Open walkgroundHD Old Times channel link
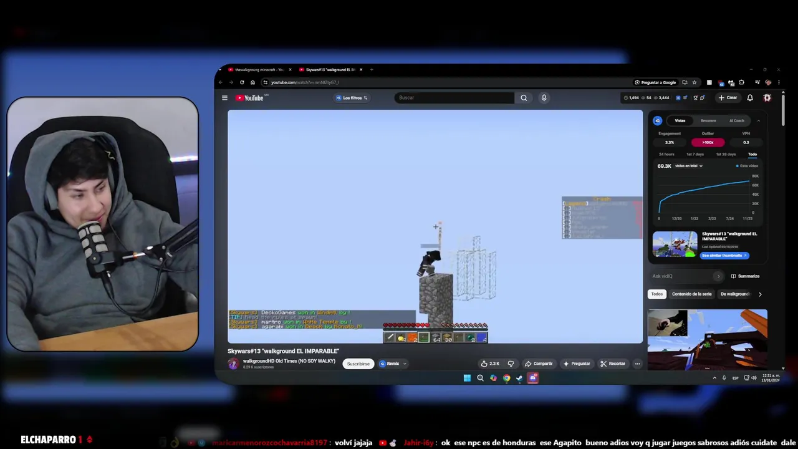The width and height of the screenshot is (798, 449). pyautogui.click(x=289, y=361)
